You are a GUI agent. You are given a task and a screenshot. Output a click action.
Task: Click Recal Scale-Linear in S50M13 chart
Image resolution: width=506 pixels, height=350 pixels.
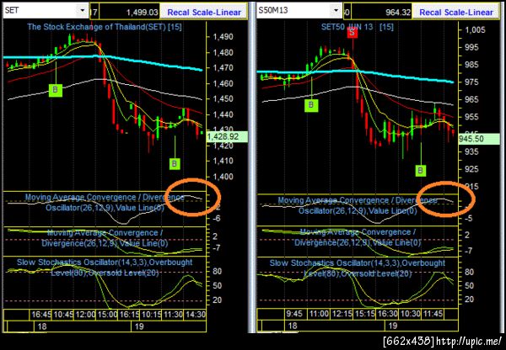coord(456,13)
